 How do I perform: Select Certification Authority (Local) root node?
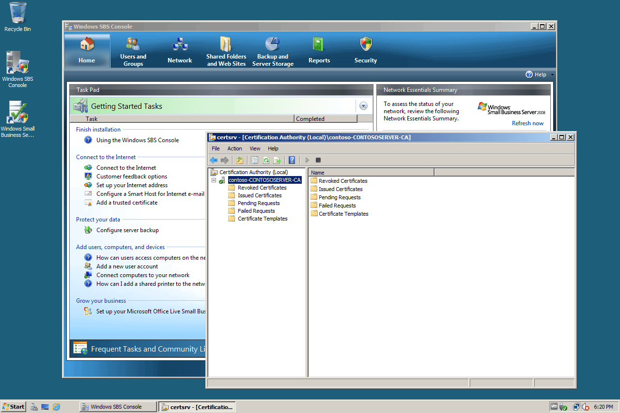click(253, 172)
